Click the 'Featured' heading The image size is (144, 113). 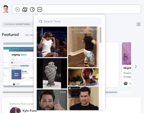tap(10, 34)
